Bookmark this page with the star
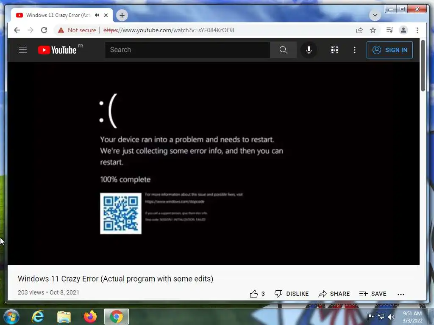The height and width of the screenshot is (325, 434). coord(373,30)
